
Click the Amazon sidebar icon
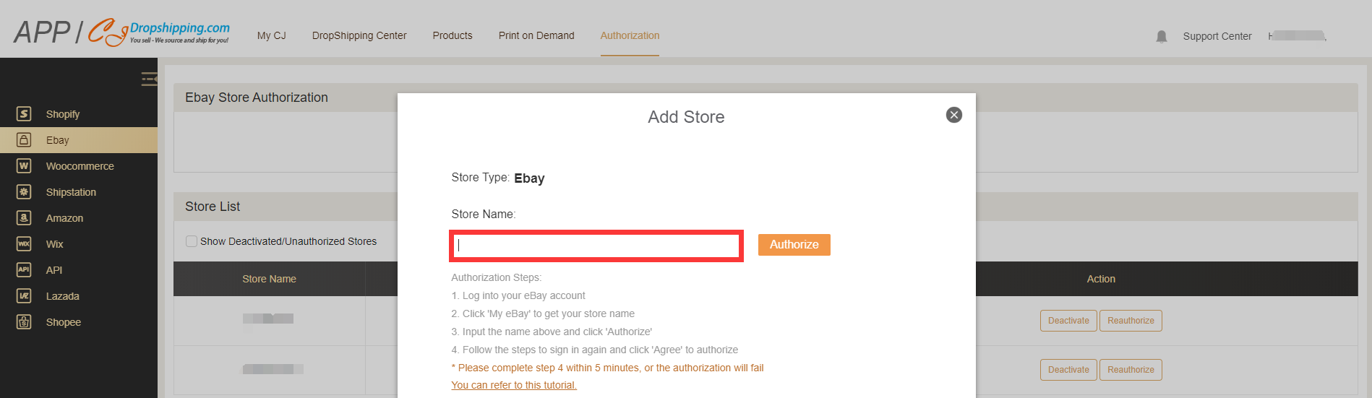tap(24, 218)
